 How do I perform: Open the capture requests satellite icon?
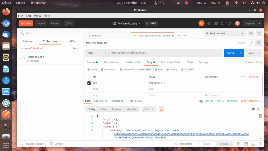point(209,23)
